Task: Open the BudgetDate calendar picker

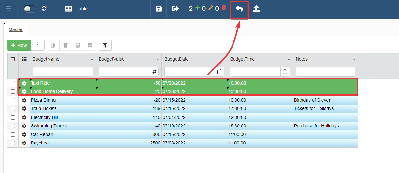Action: click(219, 72)
